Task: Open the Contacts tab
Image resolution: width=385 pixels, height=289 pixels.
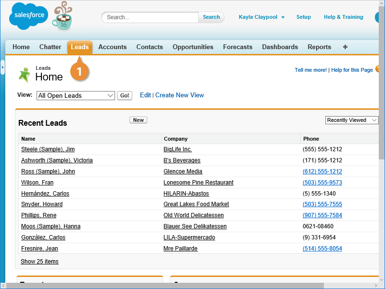Action: click(x=150, y=47)
